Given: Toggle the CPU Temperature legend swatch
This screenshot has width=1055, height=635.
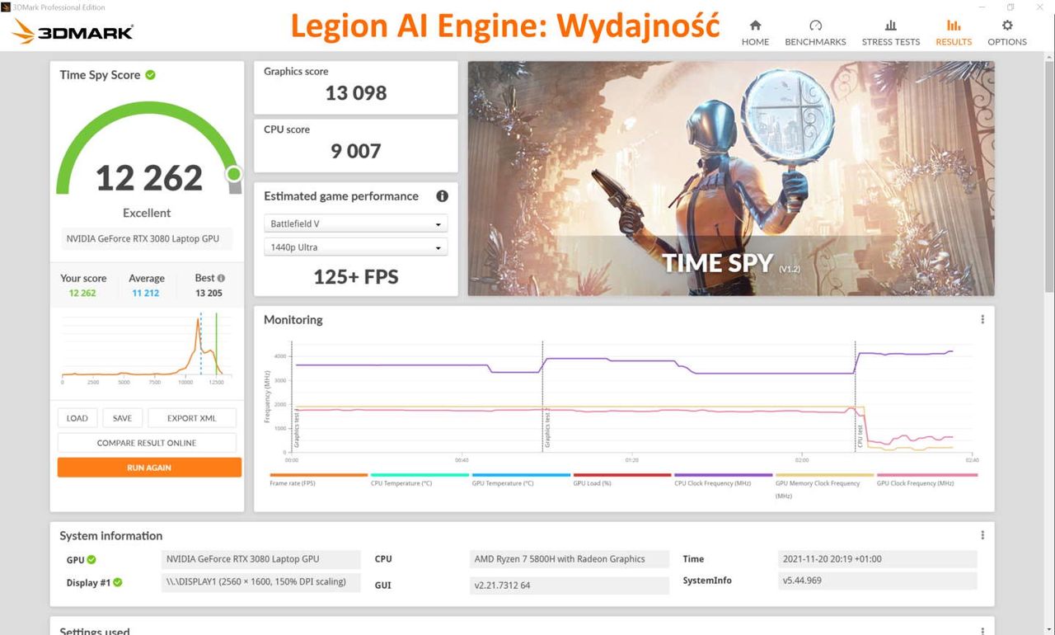Looking at the screenshot, I should coord(420,475).
